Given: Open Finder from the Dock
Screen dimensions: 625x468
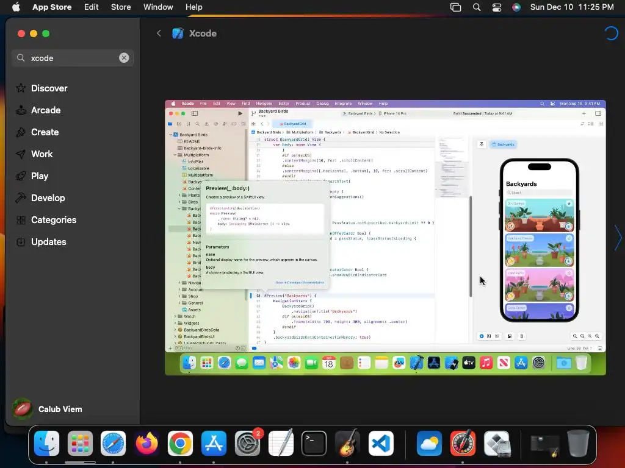Looking at the screenshot, I should pos(46,444).
